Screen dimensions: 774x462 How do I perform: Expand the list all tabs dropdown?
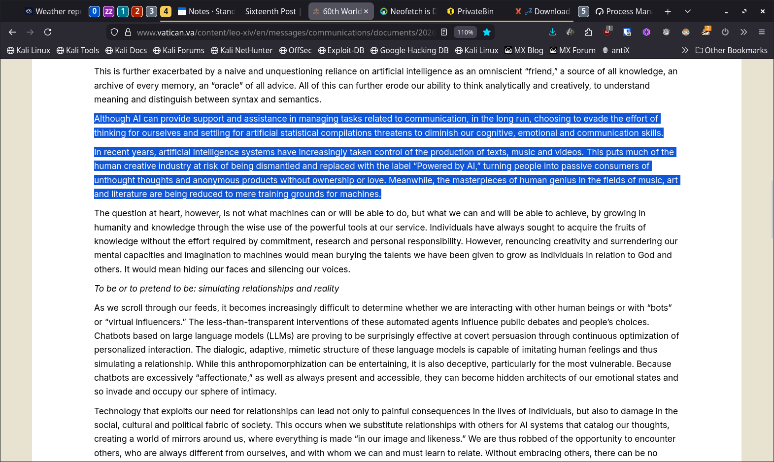(x=688, y=11)
